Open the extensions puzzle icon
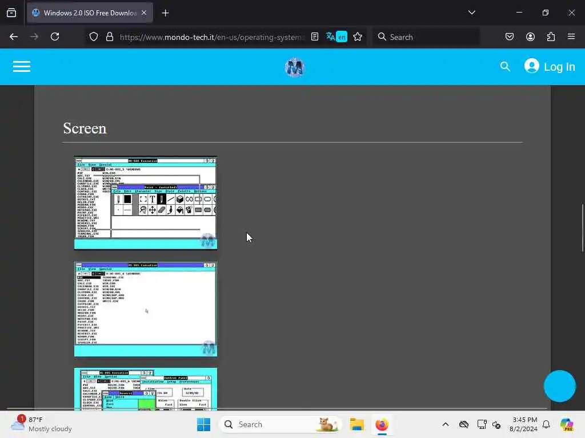 551,36
